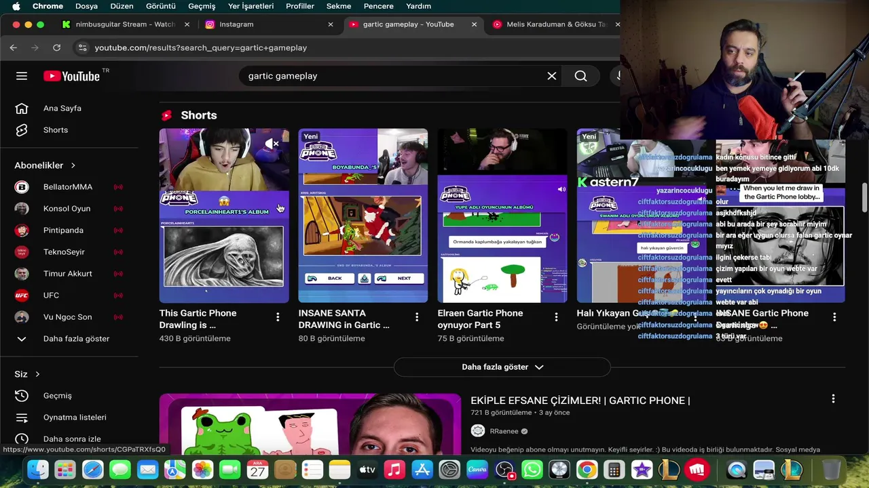
Task: Switch to nimbusguitar Stream tab
Action: click(126, 24)
